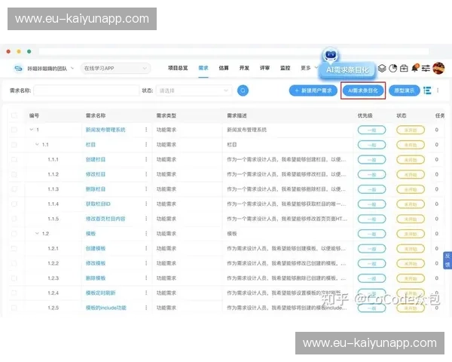Open the 新闻发布管理系统 requirement link
Screen dimensions: 452x362
point(105,130)
